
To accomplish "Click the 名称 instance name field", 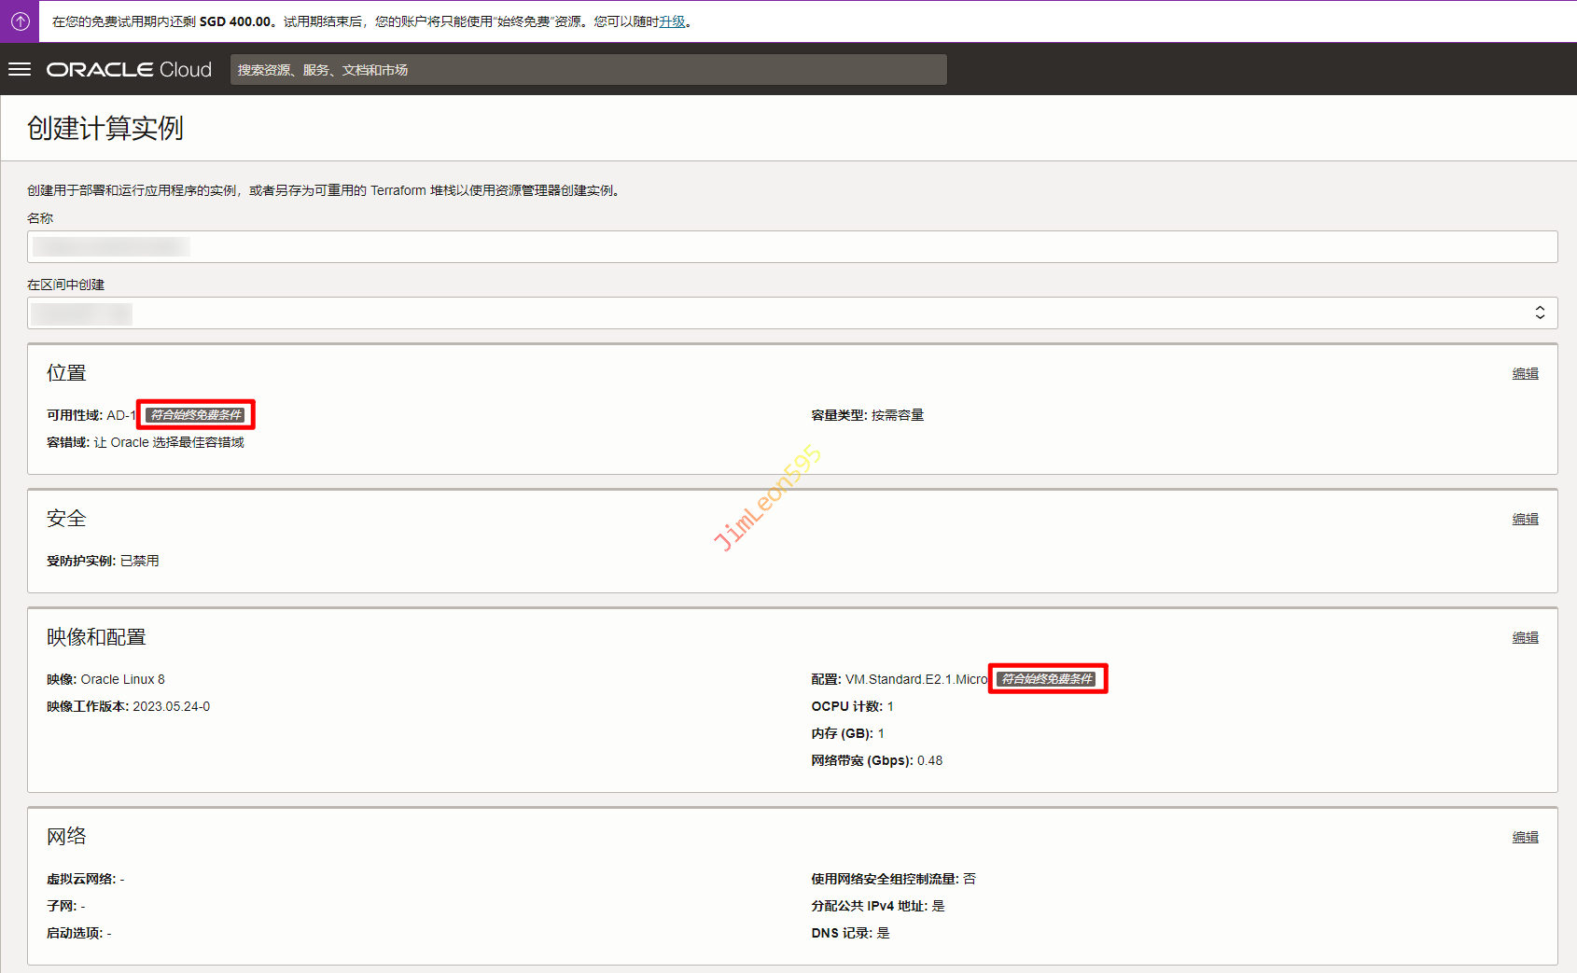I will coord(791,247).
